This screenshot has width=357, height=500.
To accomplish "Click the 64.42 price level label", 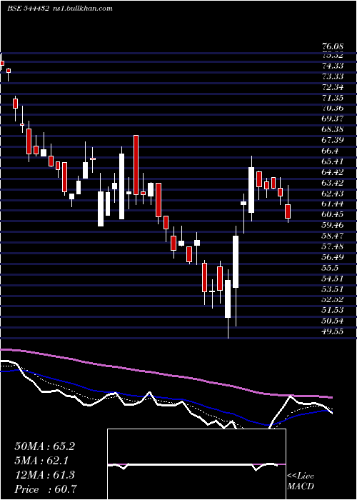I will pos(333,172).
